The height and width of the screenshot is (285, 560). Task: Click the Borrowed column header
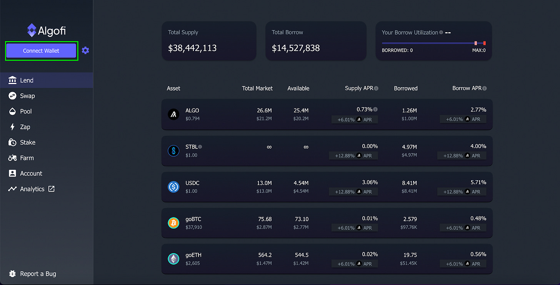pos(406,88)
